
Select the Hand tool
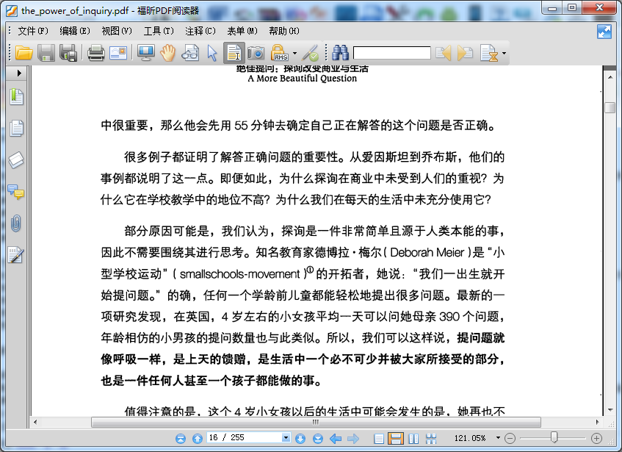[167, 53]
